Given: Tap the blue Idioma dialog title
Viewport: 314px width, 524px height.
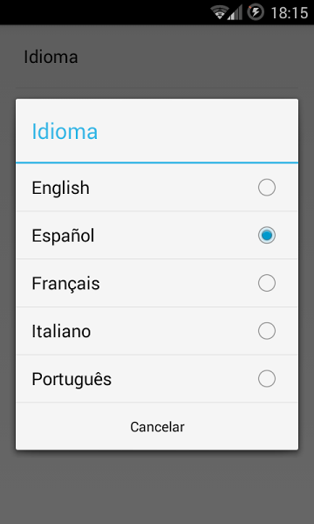Looking at the screenshot, I should [65, 131].
